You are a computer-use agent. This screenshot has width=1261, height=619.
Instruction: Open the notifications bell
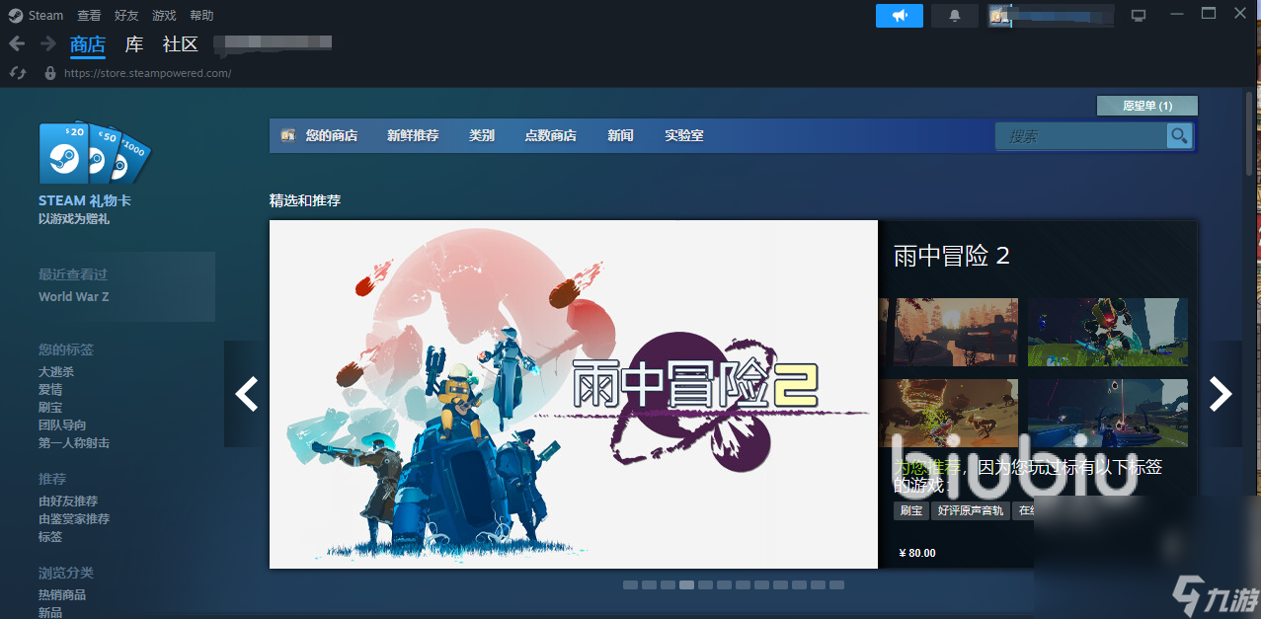955,16
